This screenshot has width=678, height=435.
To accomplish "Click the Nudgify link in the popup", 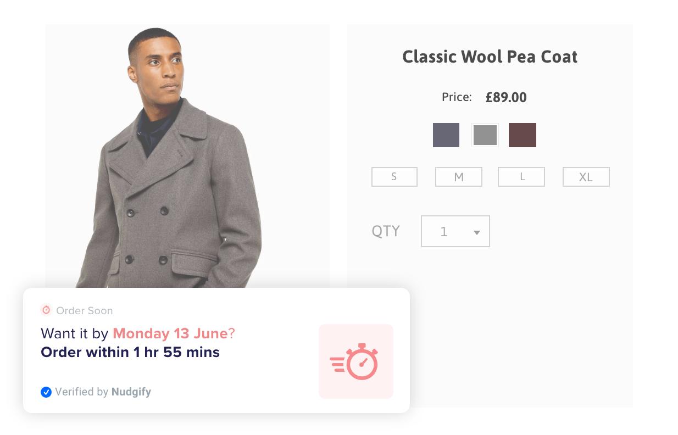I will [x=131, y=392].
